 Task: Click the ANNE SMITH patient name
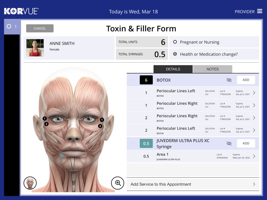[x=62, y=43]
